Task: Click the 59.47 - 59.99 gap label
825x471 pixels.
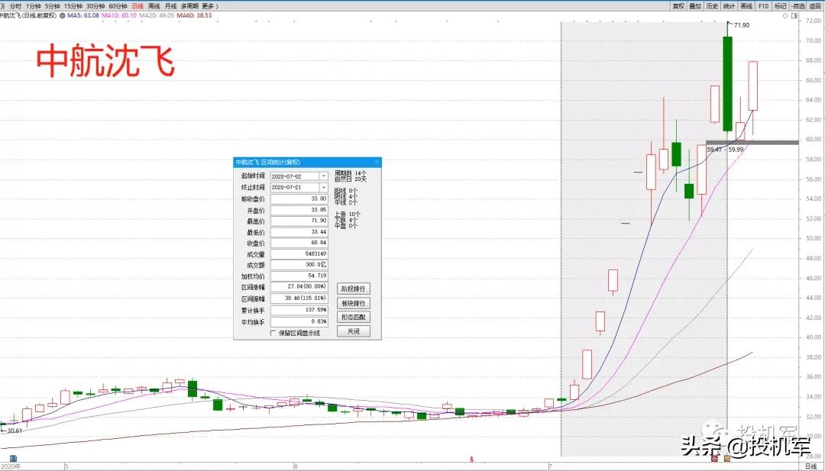Action: (x=726, y=150)
